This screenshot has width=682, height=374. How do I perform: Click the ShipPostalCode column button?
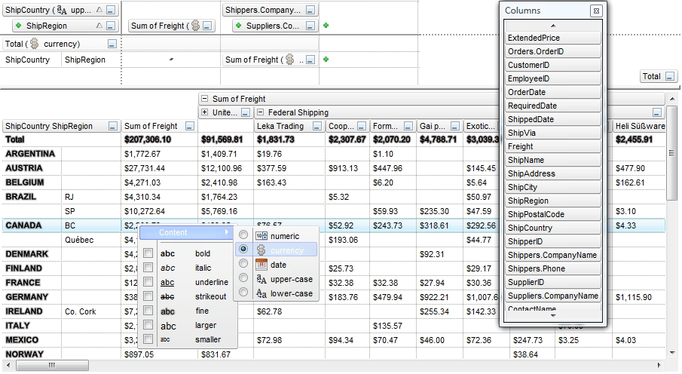click(x=553, y=214)
